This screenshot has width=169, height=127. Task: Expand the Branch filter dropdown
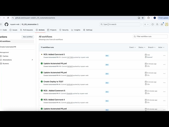152,47
